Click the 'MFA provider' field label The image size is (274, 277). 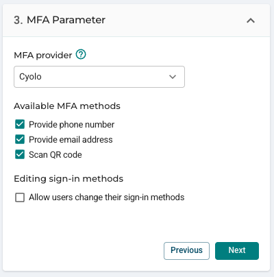43,56
